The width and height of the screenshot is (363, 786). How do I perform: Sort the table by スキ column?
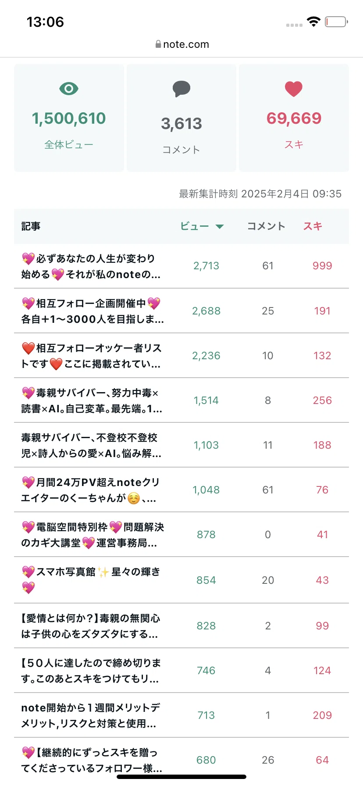click(x=313, y=226)
